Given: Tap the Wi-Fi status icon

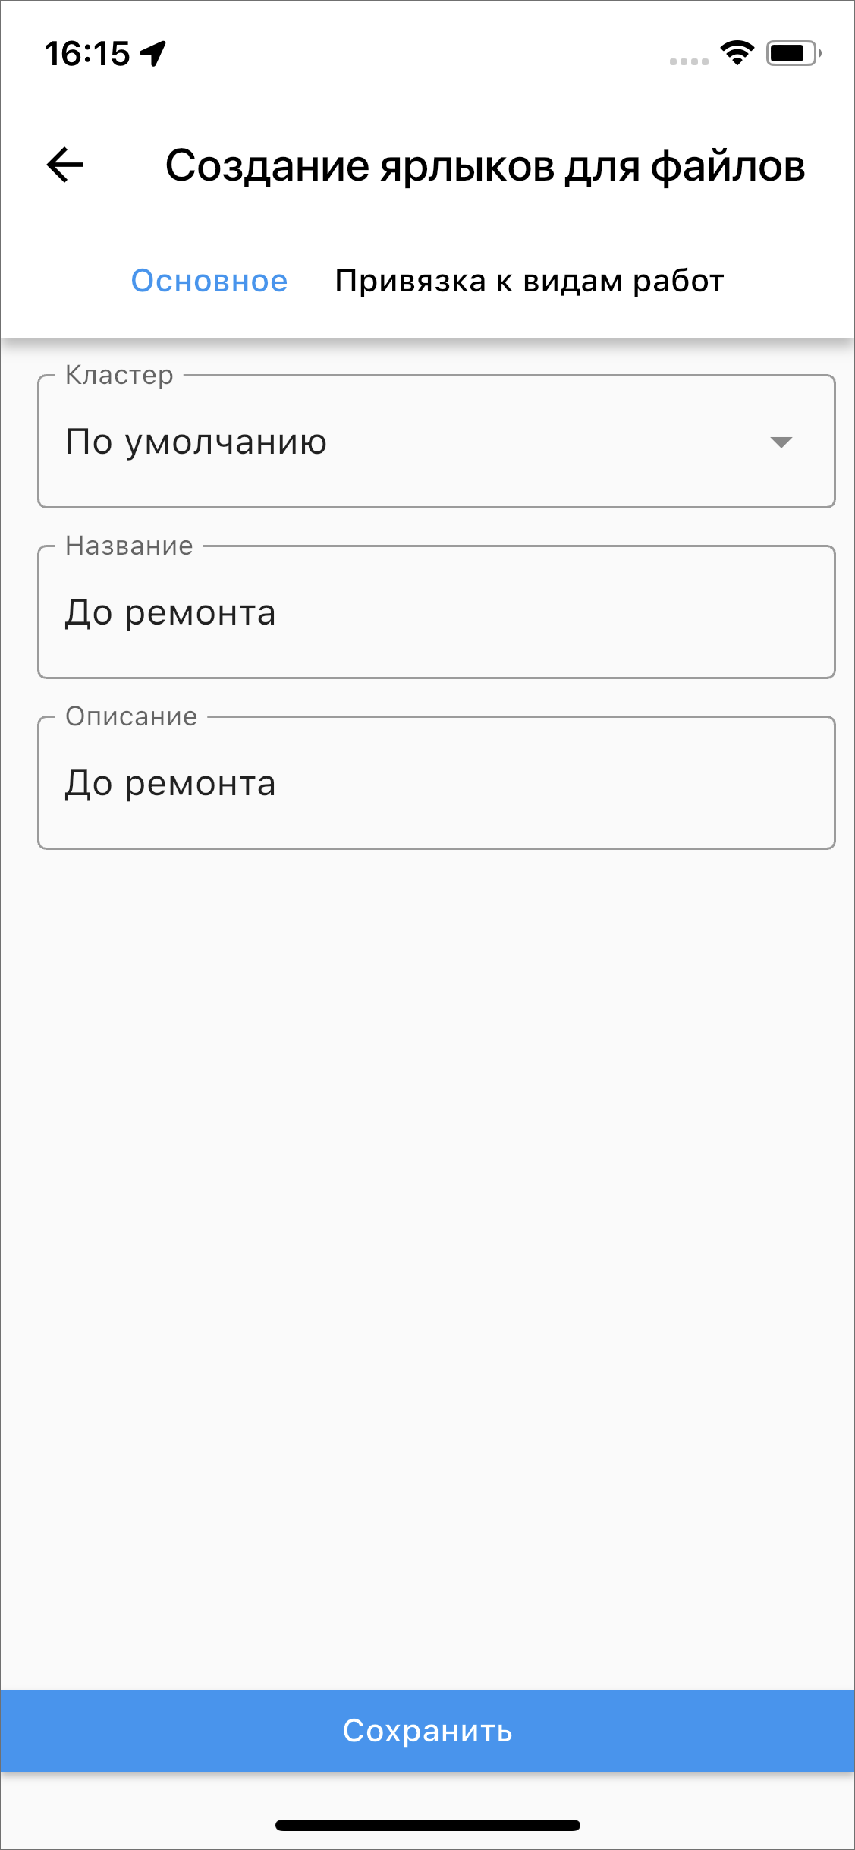Looking at the screenshot, I should pos(737,52).
